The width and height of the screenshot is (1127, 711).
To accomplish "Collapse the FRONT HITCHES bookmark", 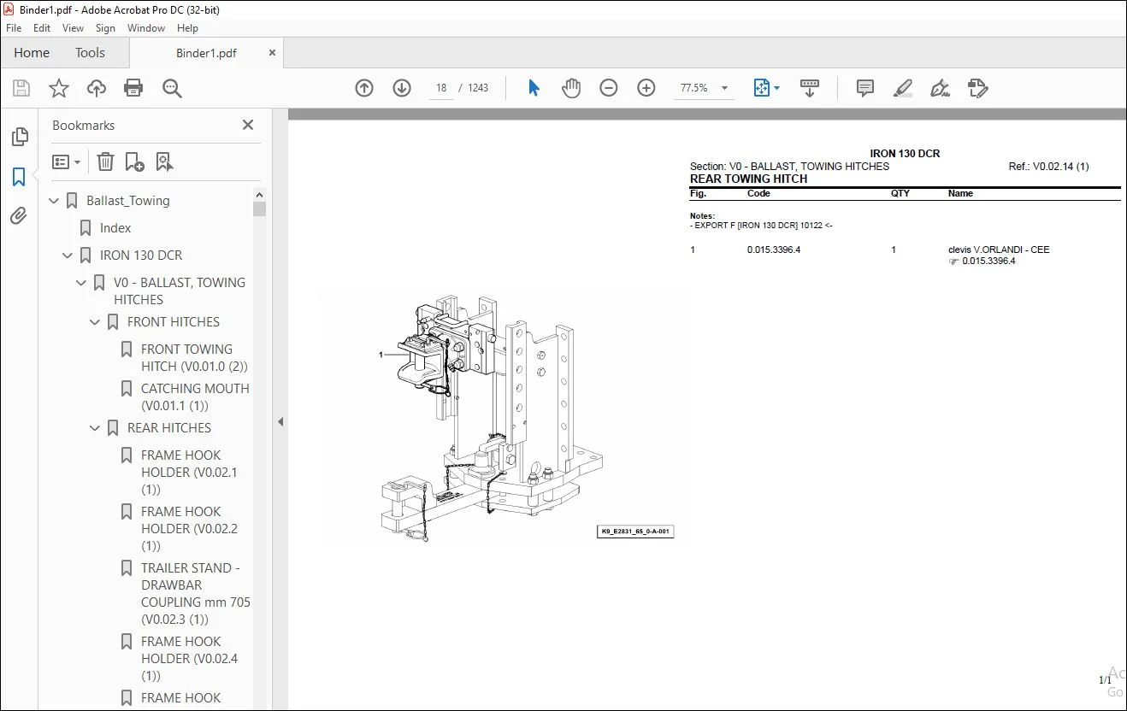I will click(x=96, y=322).
